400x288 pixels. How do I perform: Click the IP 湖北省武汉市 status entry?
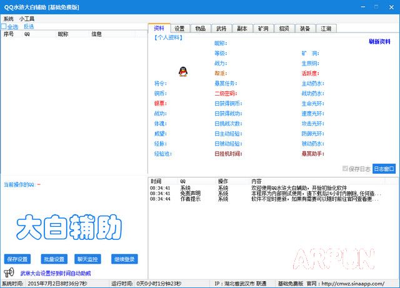click(x=240, y=284)
